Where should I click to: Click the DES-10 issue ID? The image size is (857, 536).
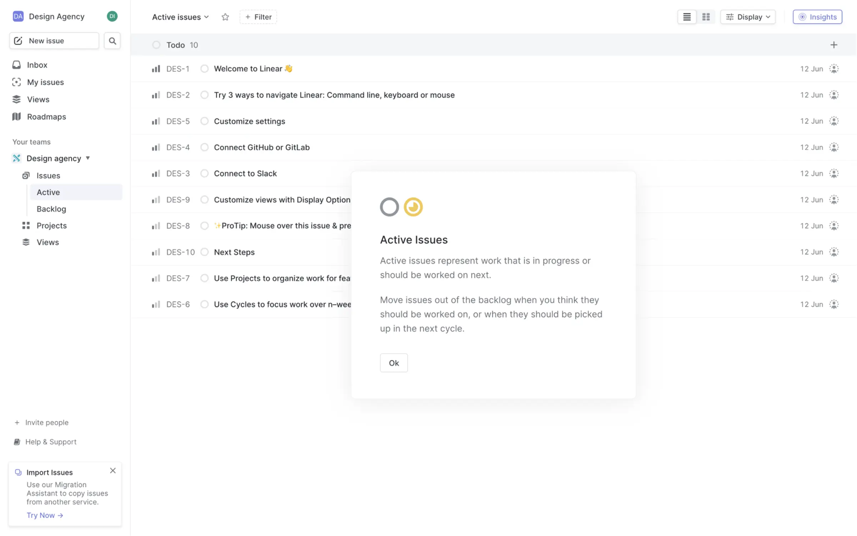(x=181, y=252)
